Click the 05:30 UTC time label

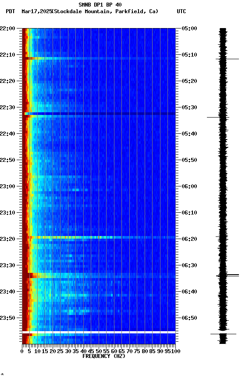point(189,107)
